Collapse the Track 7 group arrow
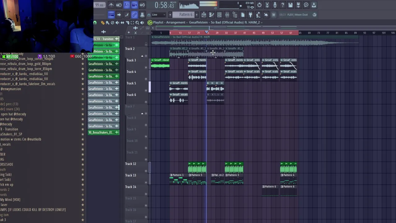The height and width of the screenshot is (223, 396). [142, 113]
